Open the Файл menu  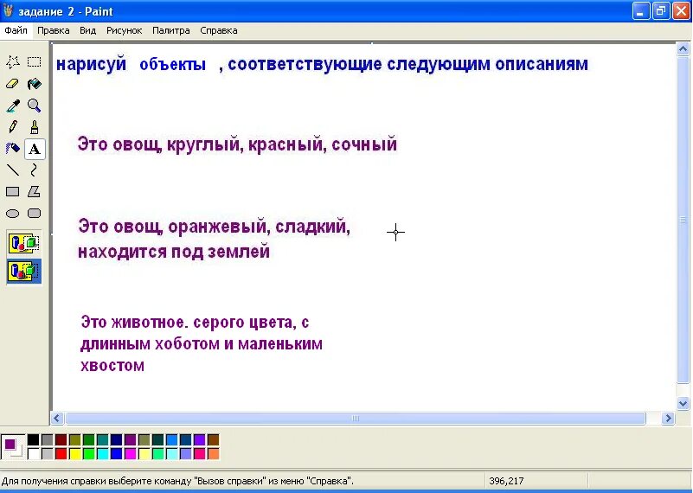(16, 30)
